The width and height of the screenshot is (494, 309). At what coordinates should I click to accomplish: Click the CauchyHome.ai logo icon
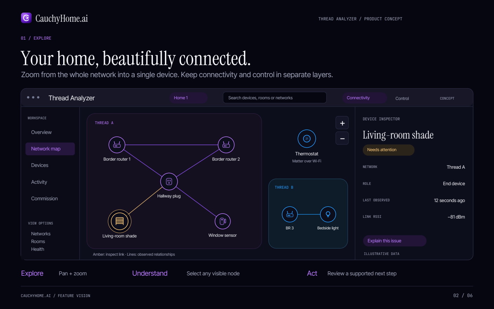pos(26,18)
